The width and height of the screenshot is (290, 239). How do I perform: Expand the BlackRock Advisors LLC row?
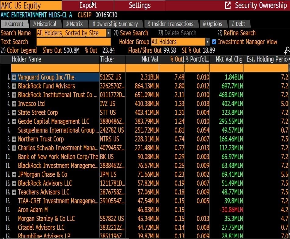14,183
